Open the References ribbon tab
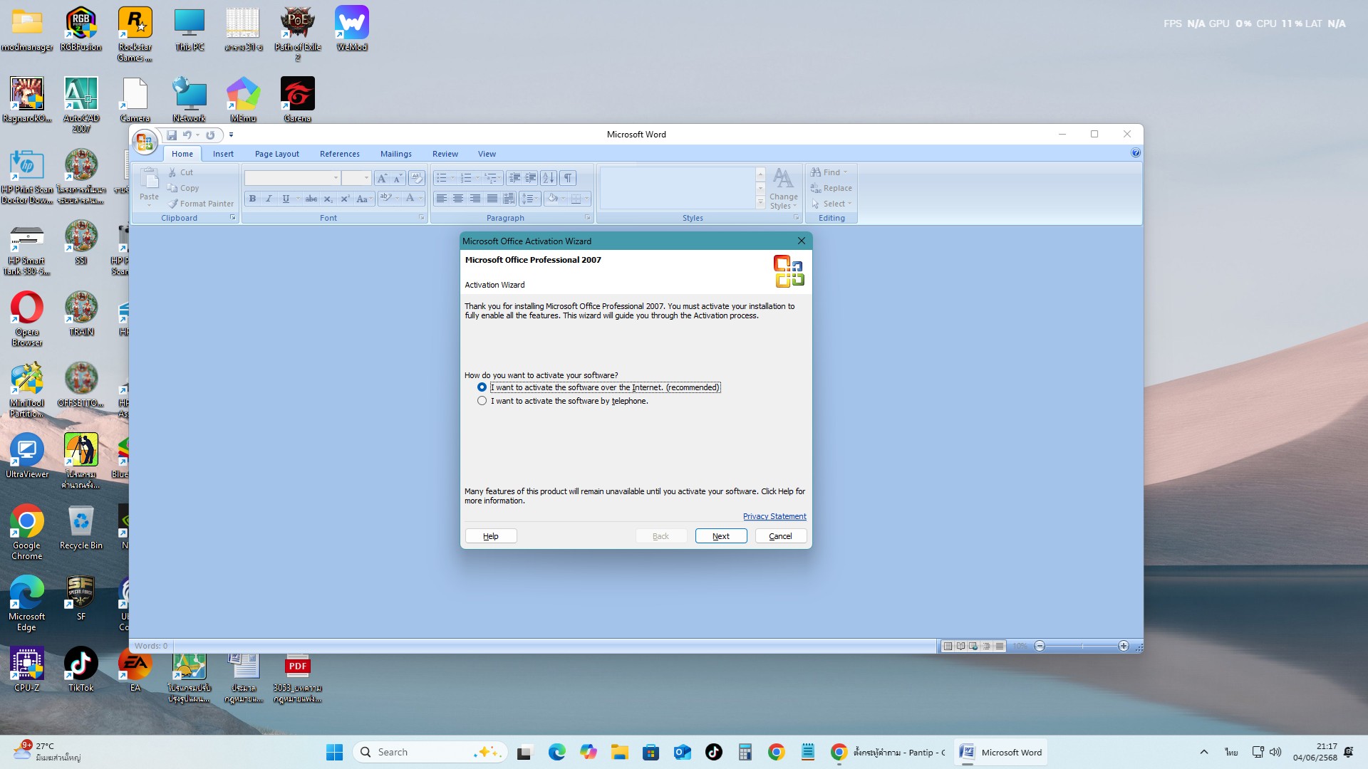The width and height of the screenshot is (1368, 769). (340, 154)
